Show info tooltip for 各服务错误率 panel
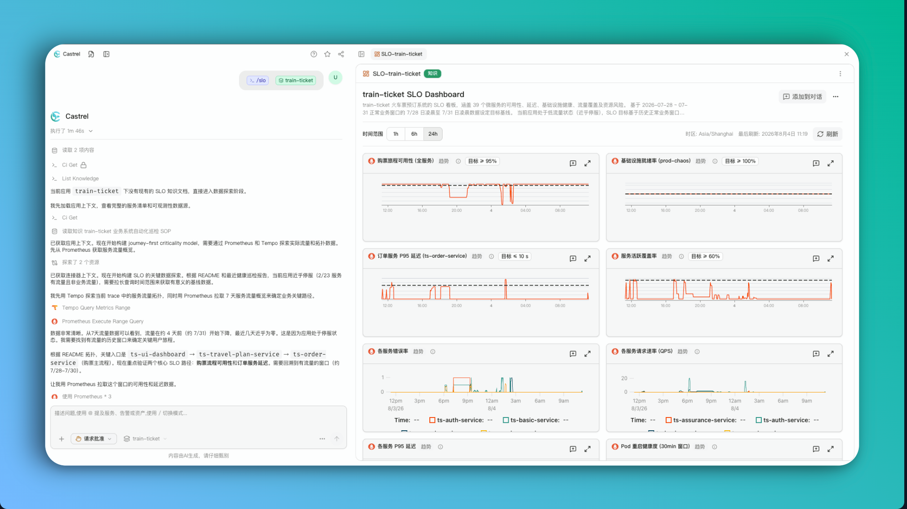907x509 pixels. (x=433, y=351)
